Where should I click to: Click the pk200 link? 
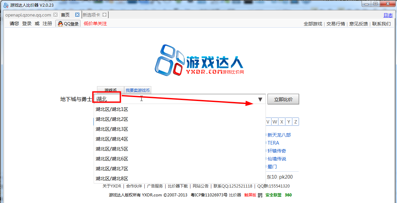tap(286, 177)
